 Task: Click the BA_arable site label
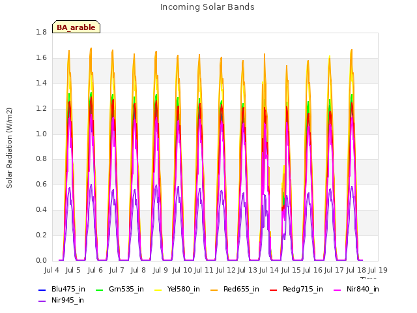coord(76,27)
